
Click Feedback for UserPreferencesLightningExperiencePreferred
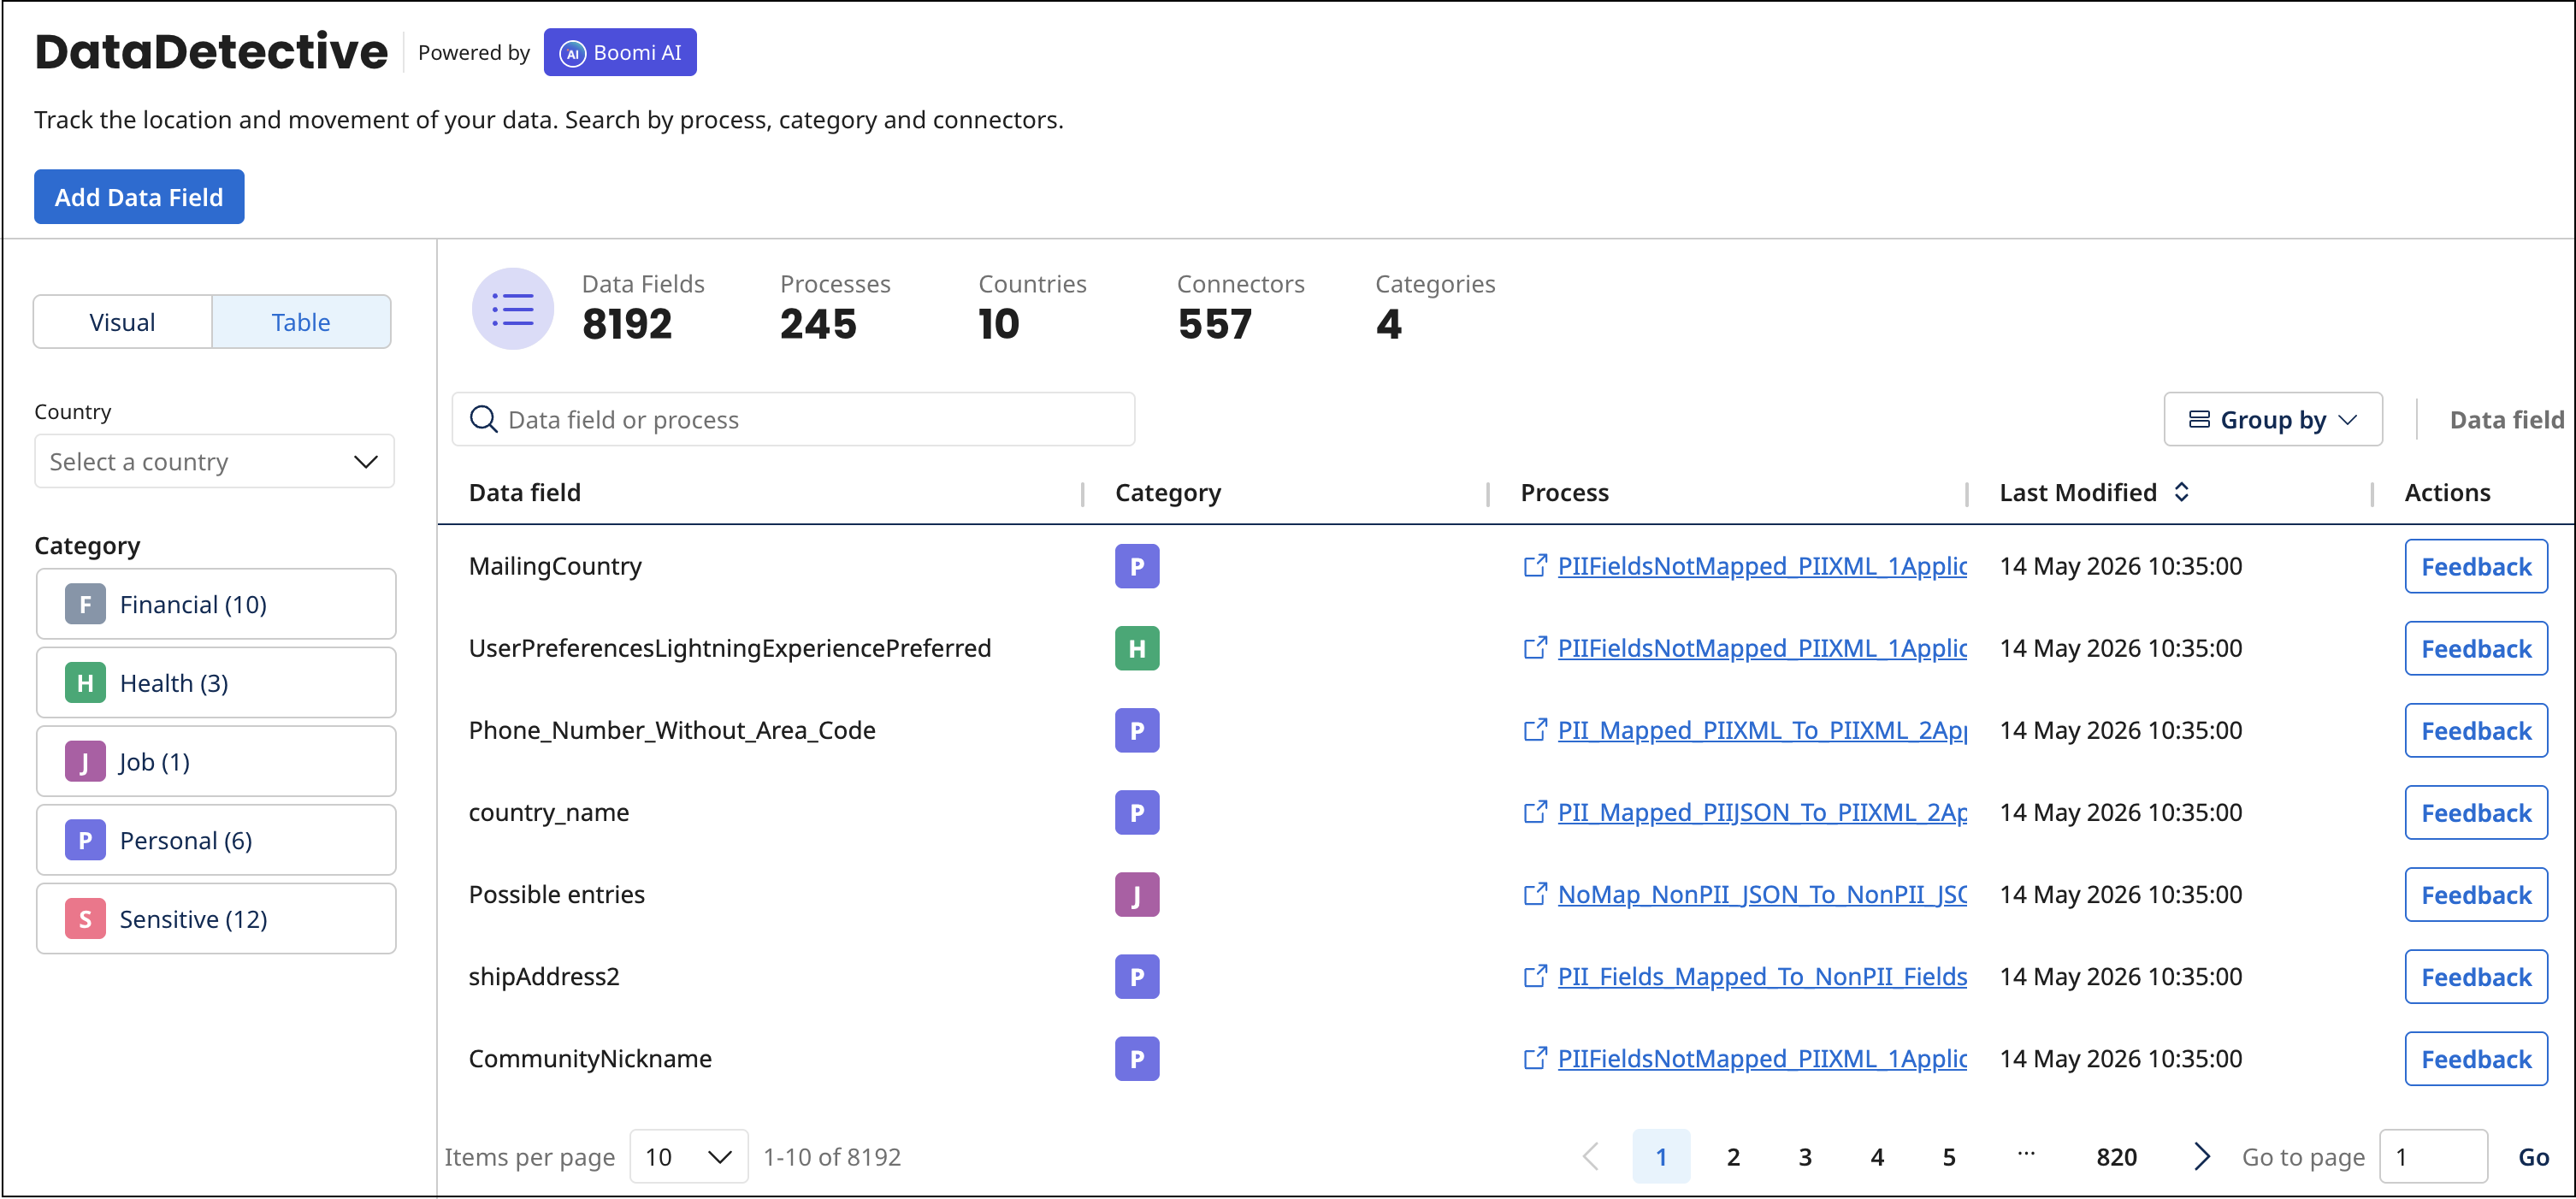click(2475, 648)
